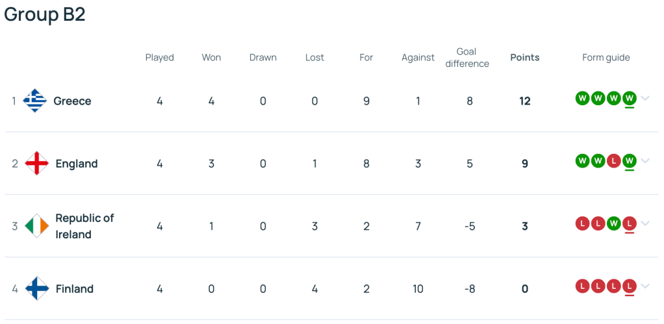Image resolution: width=664 pixels, height=324 pixels.
Task: Click Republic of Ireland's green W form badge
Action: 613,223
